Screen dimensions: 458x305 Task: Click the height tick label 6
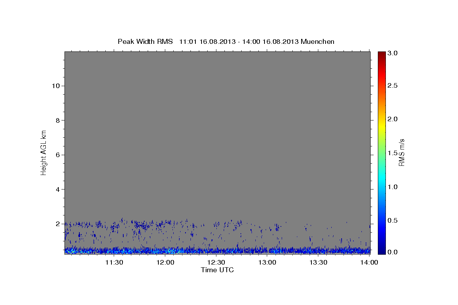[x=57, y=155]
